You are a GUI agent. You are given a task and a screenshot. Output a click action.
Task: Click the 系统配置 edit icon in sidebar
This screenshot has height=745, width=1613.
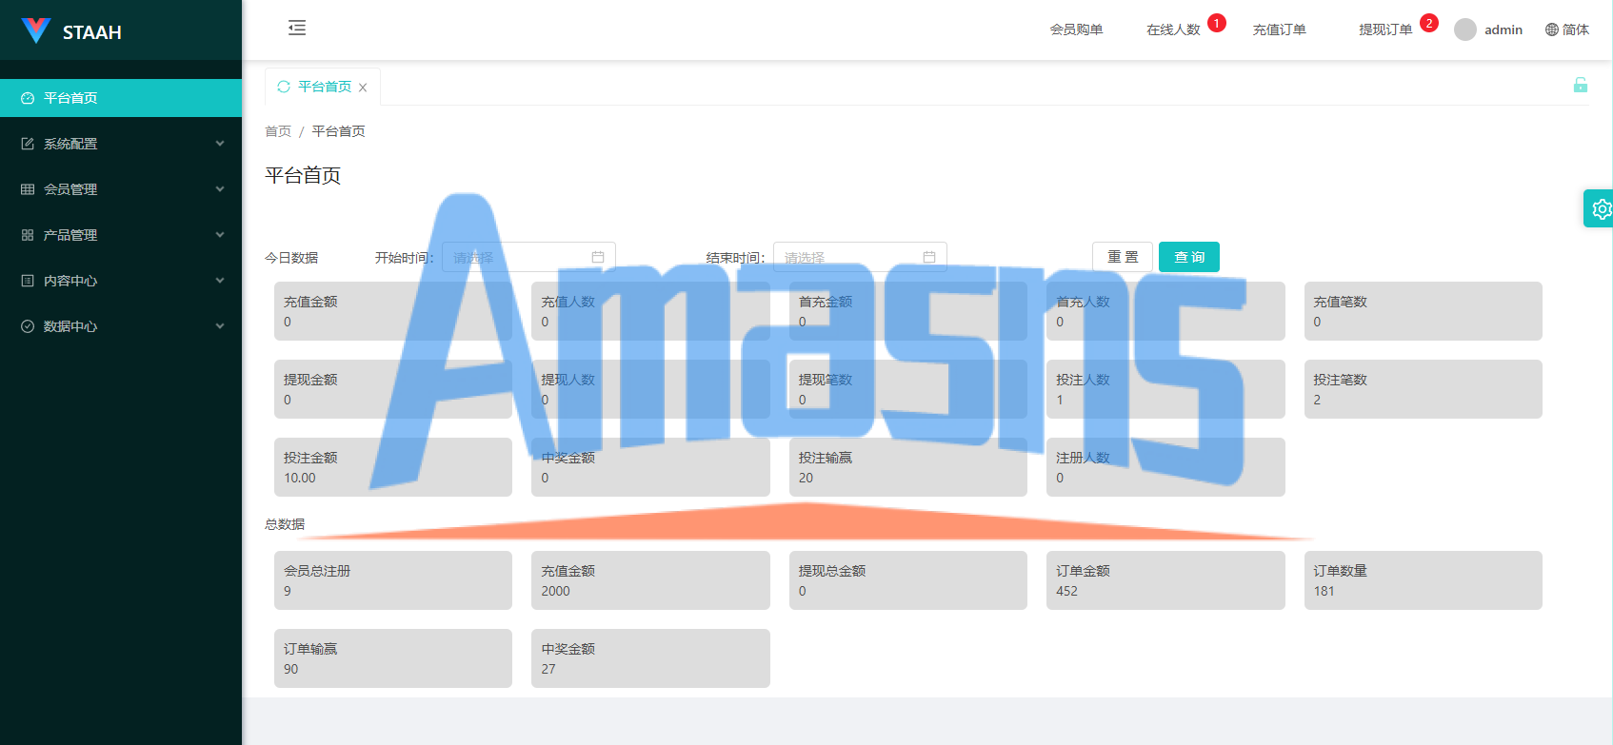click(28, 144)
